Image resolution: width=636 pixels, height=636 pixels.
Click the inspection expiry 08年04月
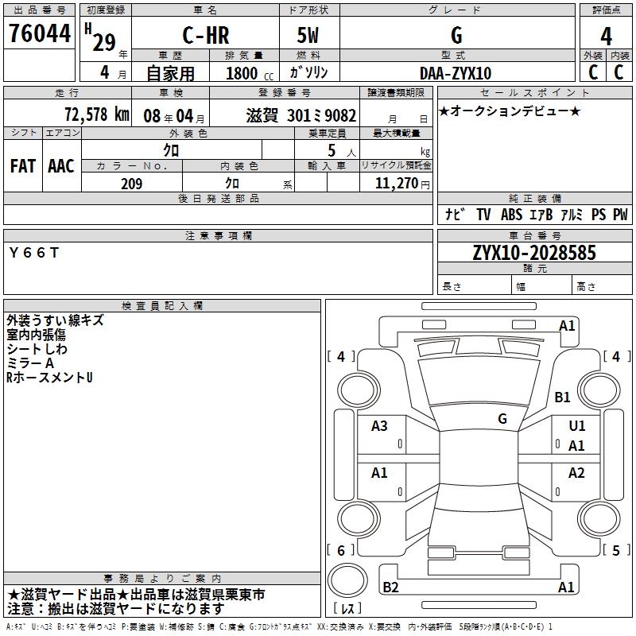coord(174,116)
